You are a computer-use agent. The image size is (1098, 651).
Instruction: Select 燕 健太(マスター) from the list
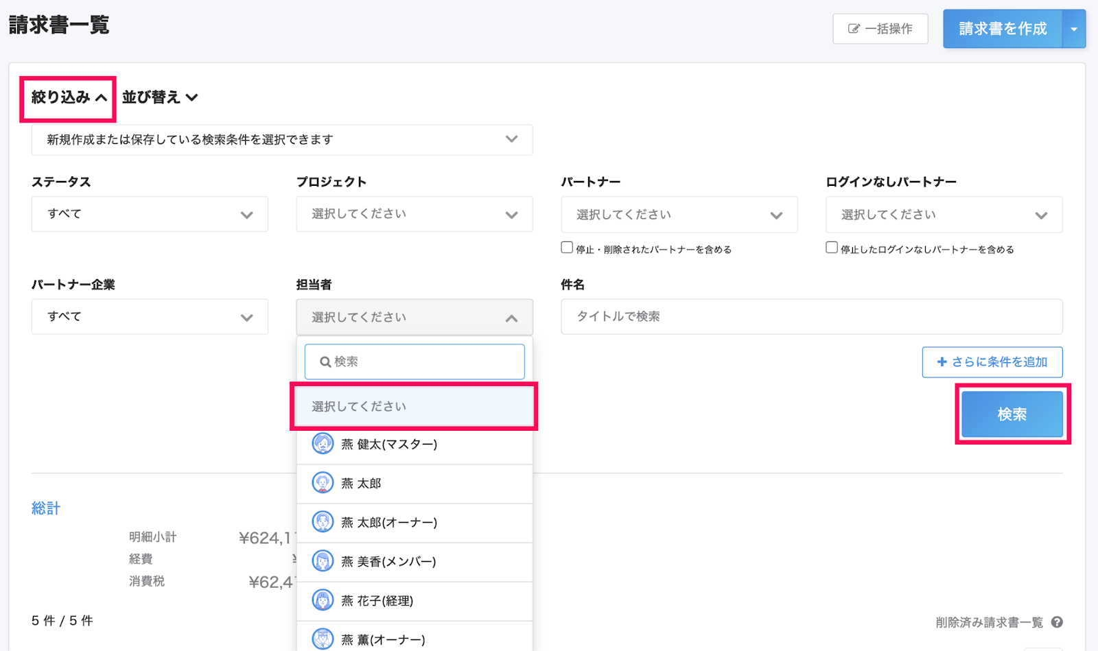[414, 445]
